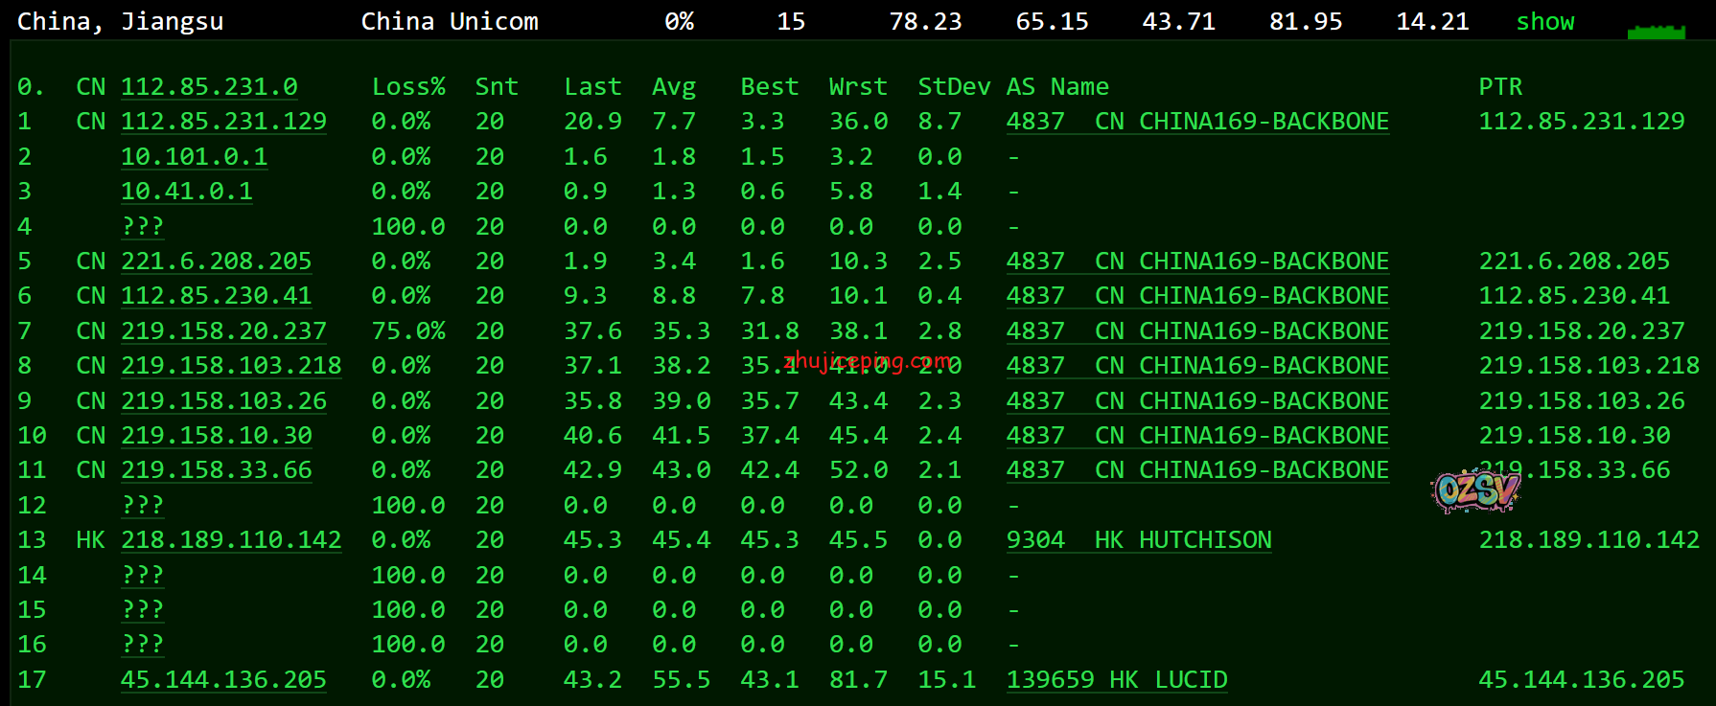The height and width of the screenshot is (706, 1716).
Task: Select hop 11 address link 219.158.33.66
Action: click(216, 470)
